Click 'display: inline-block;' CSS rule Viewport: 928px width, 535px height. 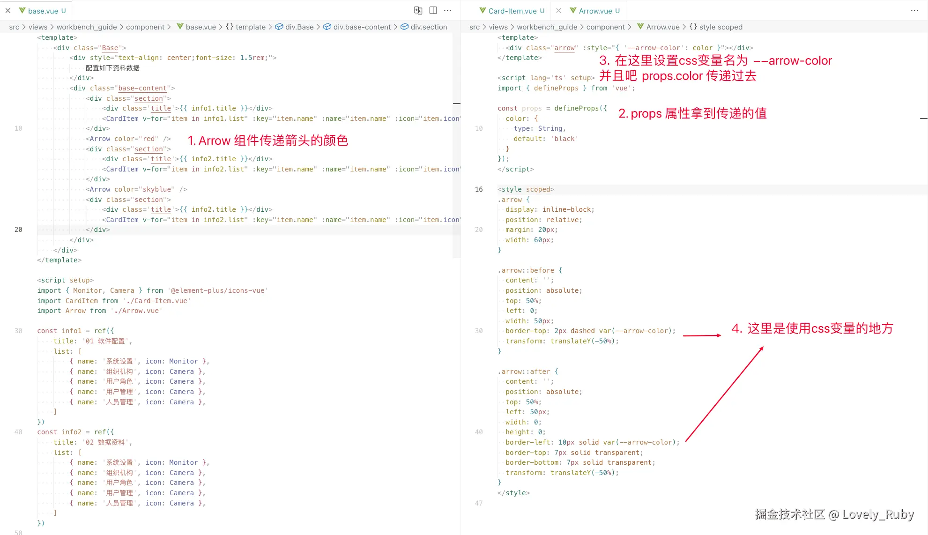coord(550,209)
